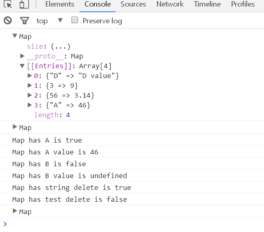
Task: Open the Sources tab
Action: tap(133, 4)
